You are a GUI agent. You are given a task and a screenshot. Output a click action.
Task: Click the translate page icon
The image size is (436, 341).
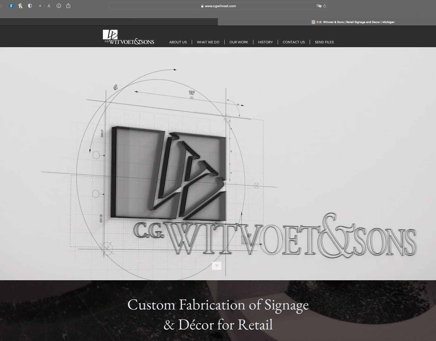(x=319, y=6)
